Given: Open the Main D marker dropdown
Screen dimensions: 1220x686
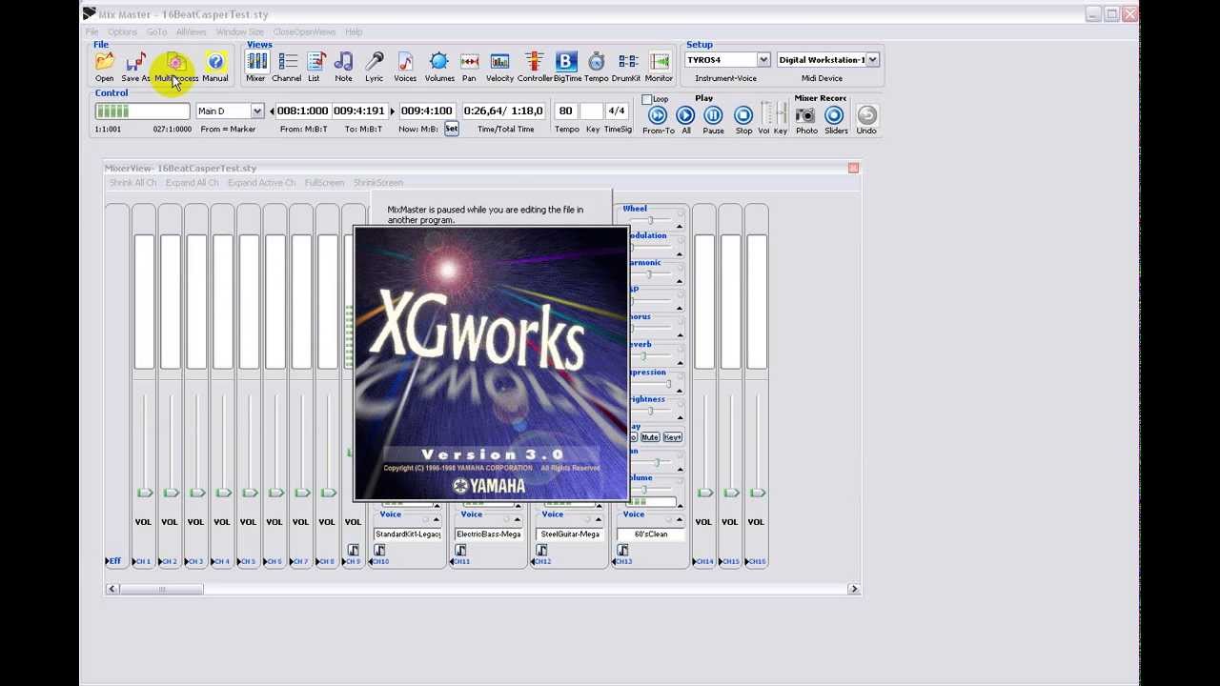Looking at the screenshot, I should coord(256,111).
